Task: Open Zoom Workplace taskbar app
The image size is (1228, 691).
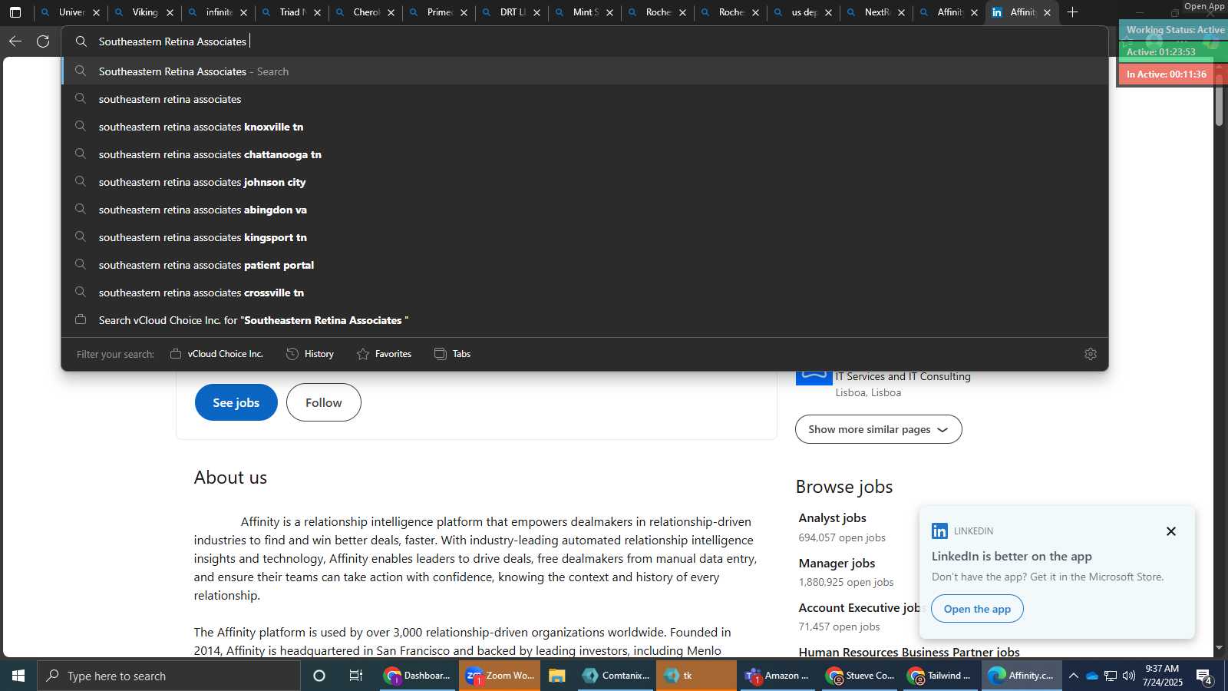Action: click(500, 676)
